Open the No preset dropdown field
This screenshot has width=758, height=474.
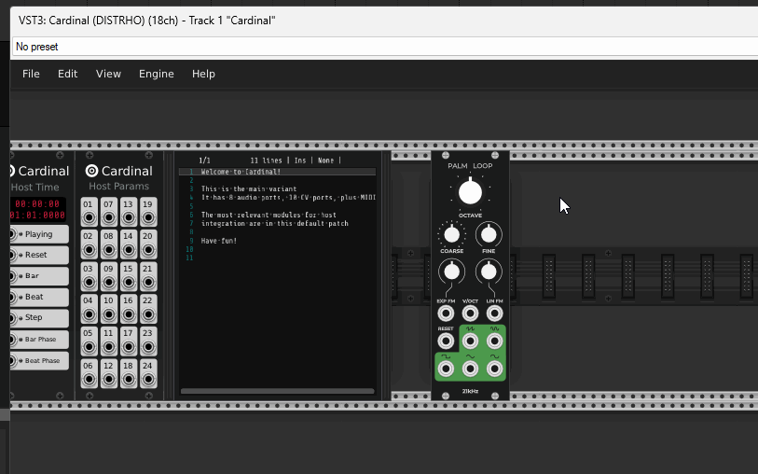[385, 47]
